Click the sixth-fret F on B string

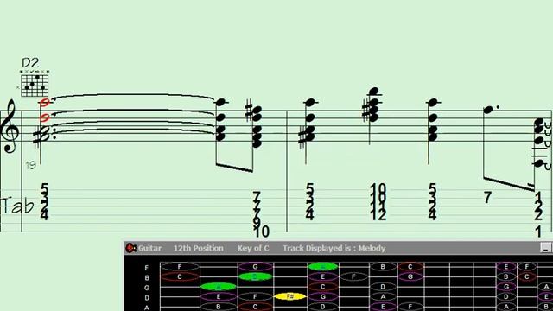click(x=353, y=276)
